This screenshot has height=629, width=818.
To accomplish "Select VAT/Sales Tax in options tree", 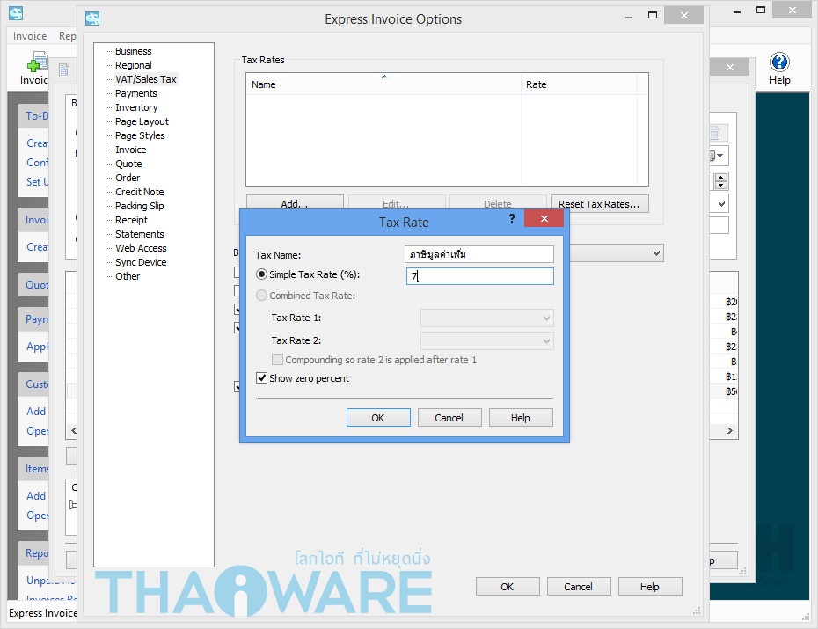I will 146,79.
